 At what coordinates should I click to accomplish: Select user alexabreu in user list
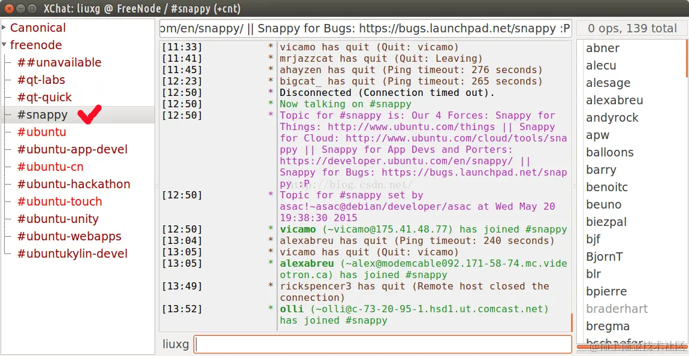point(614,100)
